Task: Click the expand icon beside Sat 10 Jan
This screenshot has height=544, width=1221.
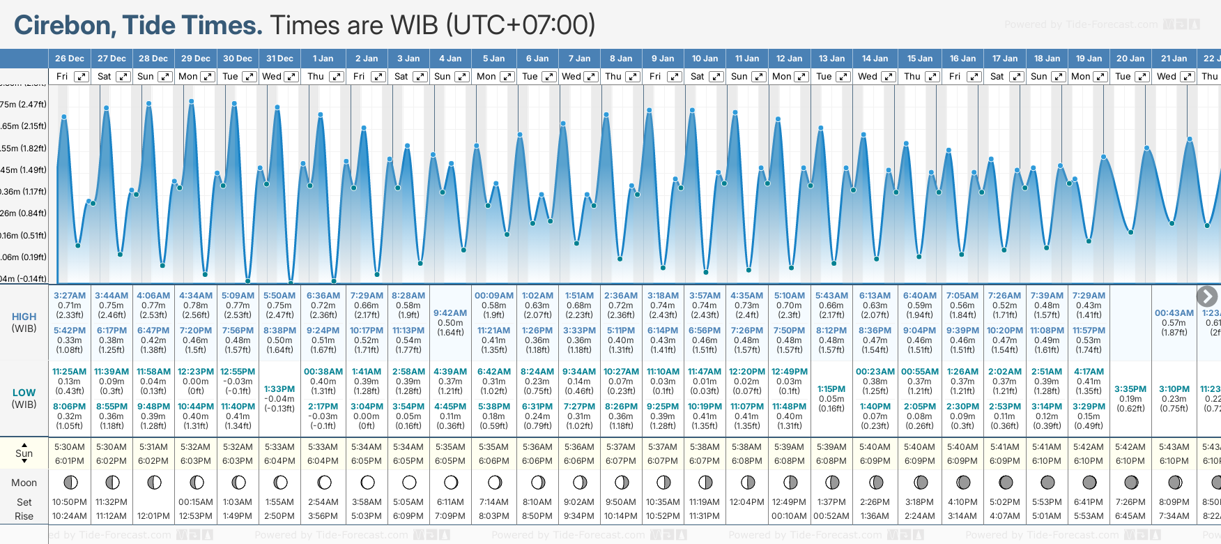Action: tap(716, 77)
